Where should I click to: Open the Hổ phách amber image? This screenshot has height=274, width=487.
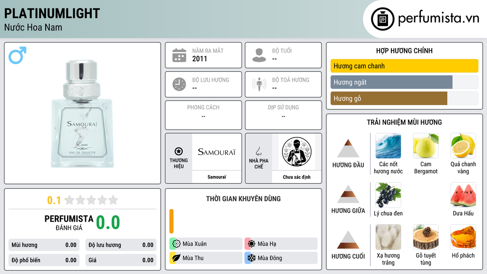(463, 237)
